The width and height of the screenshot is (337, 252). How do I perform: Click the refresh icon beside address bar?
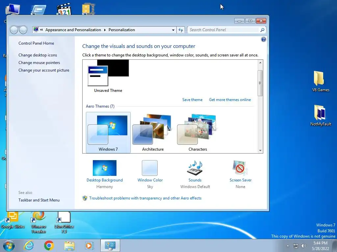tap(181, 30)
